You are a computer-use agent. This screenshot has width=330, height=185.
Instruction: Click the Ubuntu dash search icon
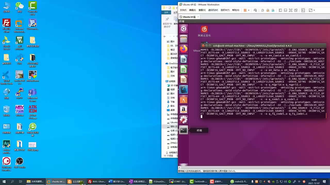click(x=184, y=29)
